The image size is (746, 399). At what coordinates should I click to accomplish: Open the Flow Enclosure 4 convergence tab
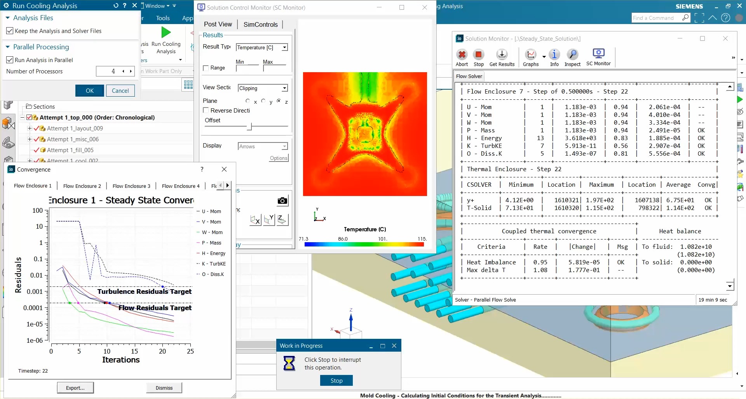[x=181, y=186]
